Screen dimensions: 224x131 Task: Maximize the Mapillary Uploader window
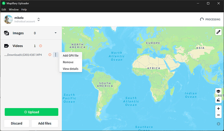click(x=208, y=3)
